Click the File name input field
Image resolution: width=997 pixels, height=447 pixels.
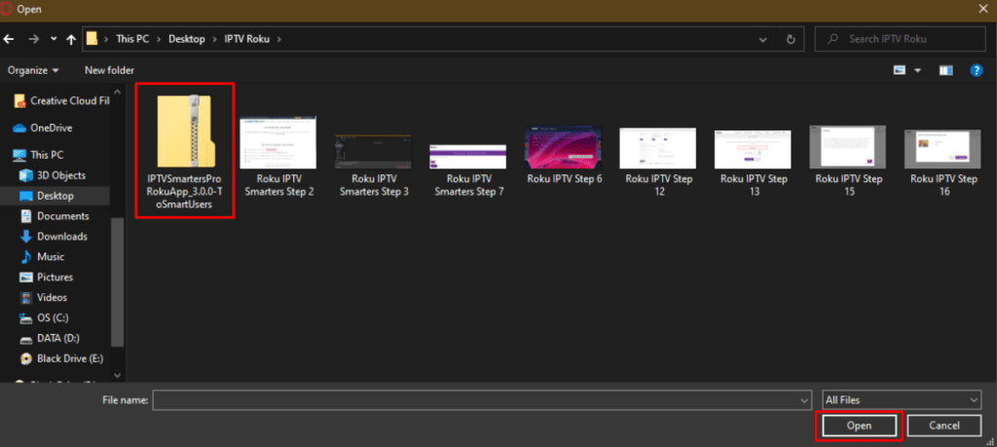(482, 400)
